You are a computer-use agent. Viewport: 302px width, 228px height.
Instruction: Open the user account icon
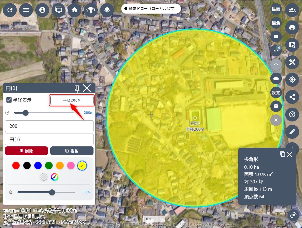42,10
